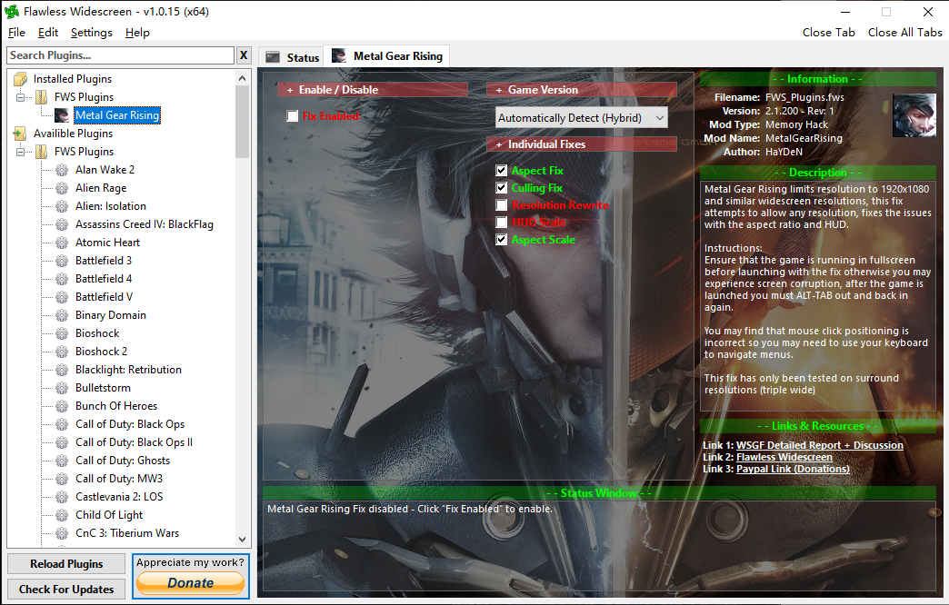949x605 pixels.
Task: Click the Search Plugins input field
Action: [120, 55]
